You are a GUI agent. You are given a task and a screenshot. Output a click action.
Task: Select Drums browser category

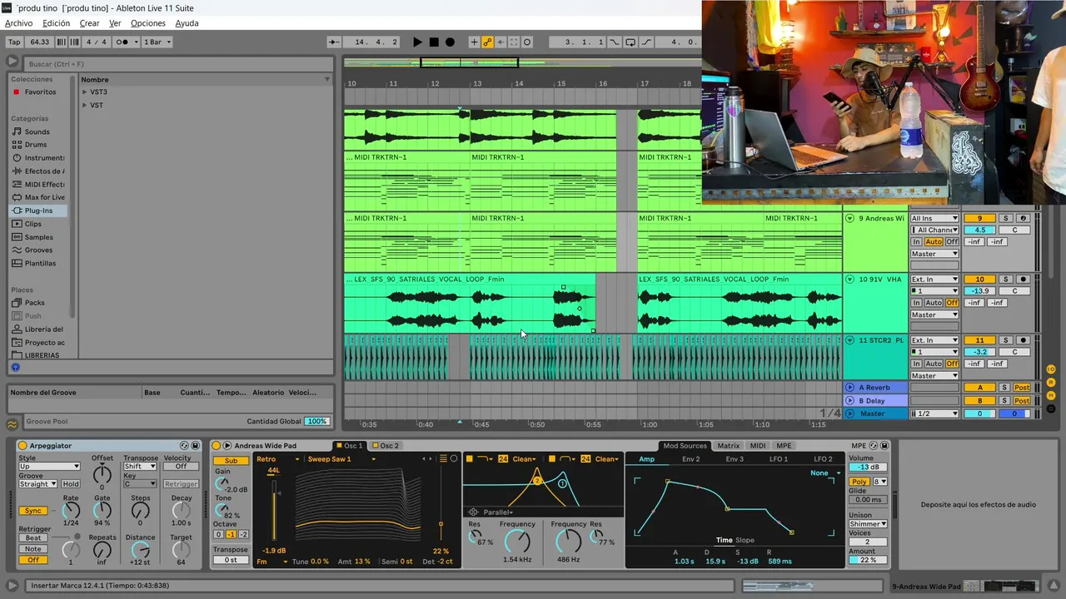(x=36, y=145)
